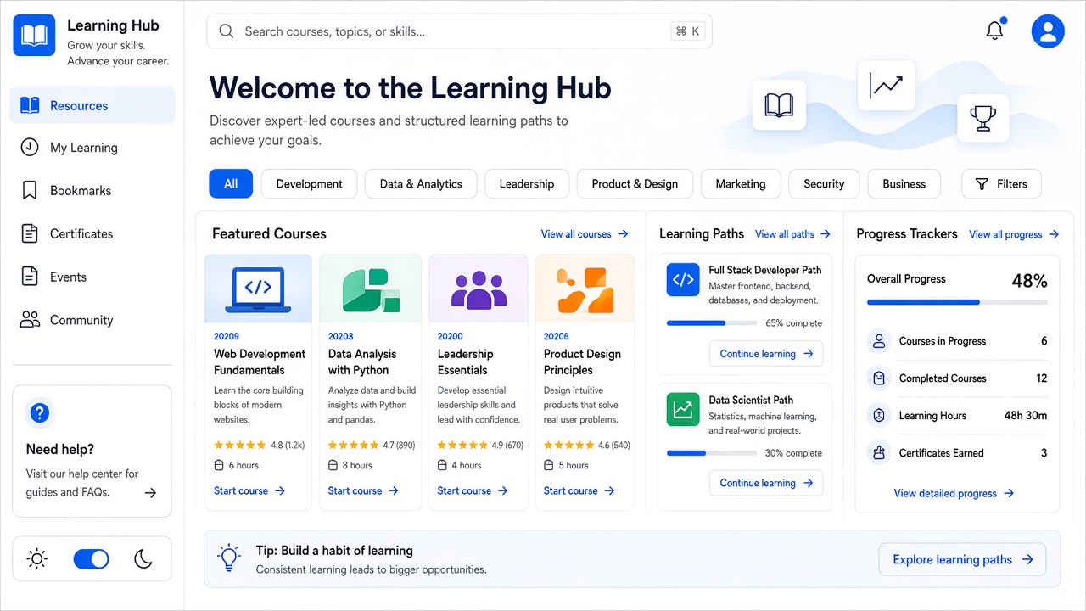
Task: Click View all courses link
Action: pos(585,233)
